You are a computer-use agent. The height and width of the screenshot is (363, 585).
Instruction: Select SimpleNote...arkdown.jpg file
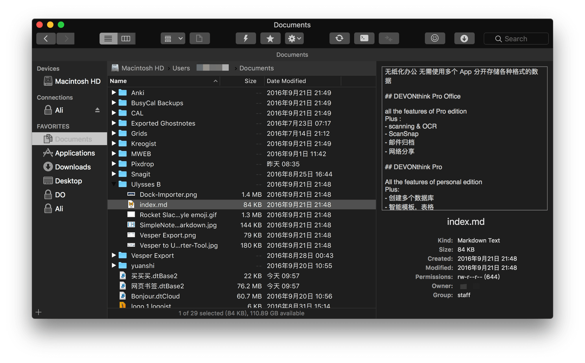(241, 225)
